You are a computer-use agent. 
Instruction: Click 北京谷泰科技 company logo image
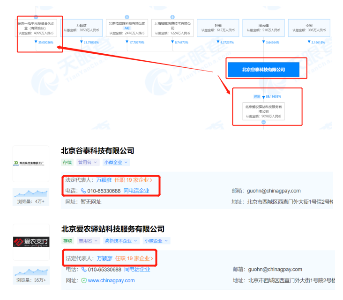[30, 164]
